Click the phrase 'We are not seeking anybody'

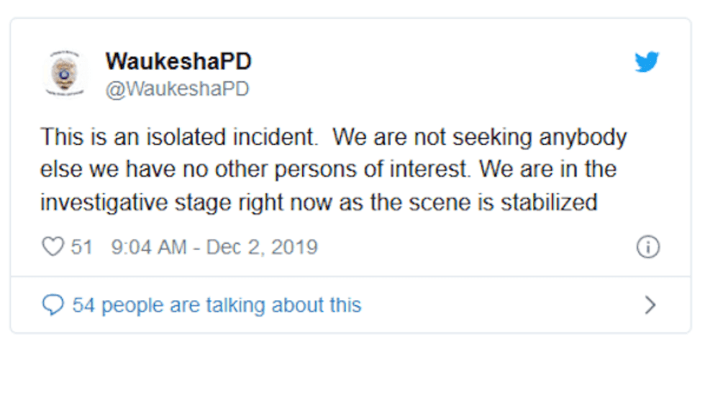(480, 137)
